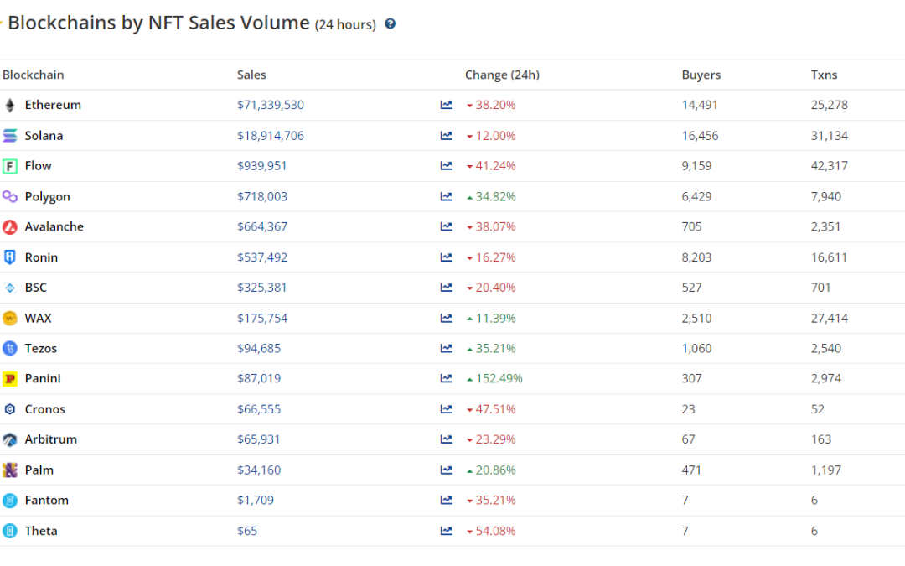
Task: Open the chart icon in the Flow row
Action: point(446,166)
